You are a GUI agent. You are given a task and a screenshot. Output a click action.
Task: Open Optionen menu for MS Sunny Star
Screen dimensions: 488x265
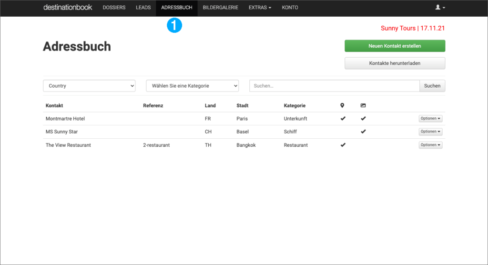click(430, 132)
